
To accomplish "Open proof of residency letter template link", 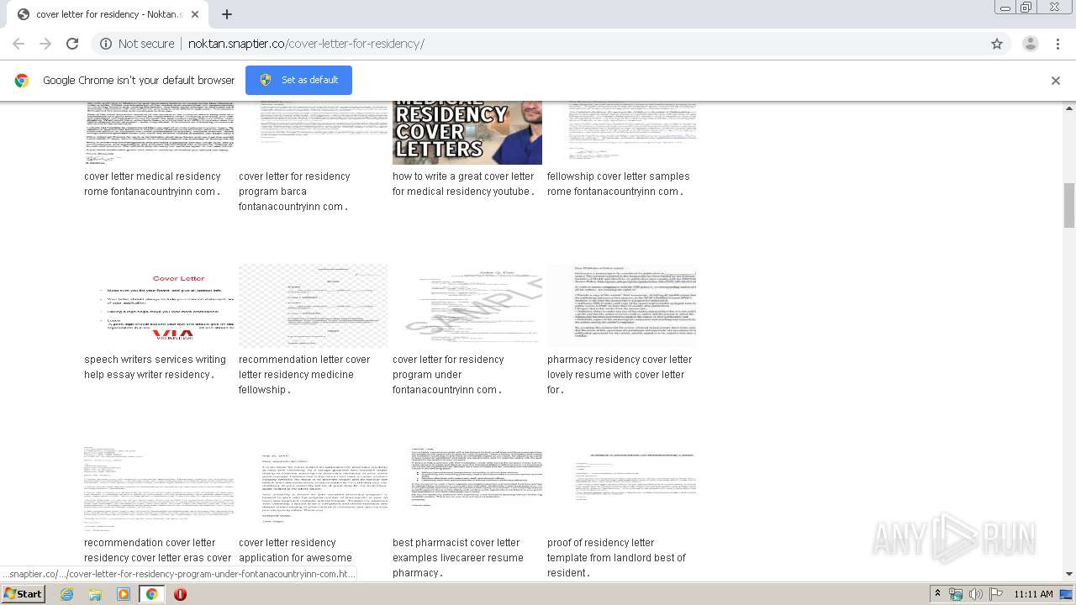I will coord(616,558).
